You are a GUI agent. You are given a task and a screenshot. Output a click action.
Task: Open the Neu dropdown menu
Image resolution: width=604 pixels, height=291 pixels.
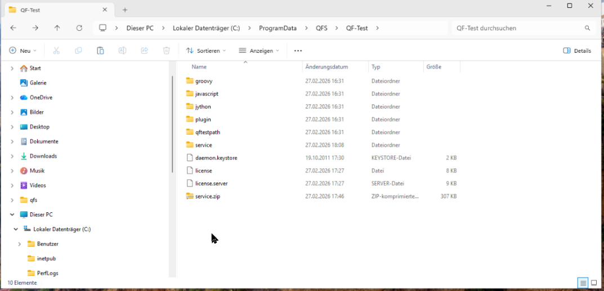23,51
